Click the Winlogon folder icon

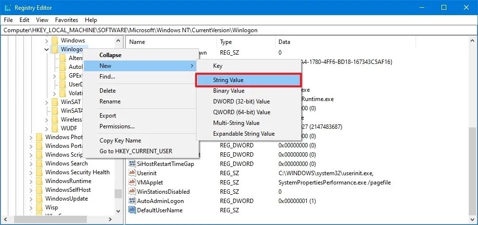click(x=55, y=49)
